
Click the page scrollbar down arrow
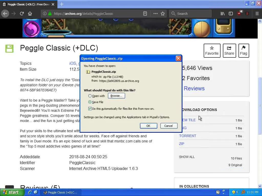pos(260,186)
